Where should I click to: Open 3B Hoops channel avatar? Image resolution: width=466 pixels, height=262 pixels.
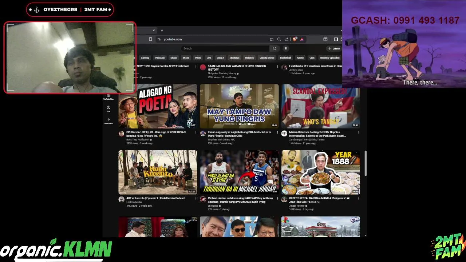click(203, 199)
